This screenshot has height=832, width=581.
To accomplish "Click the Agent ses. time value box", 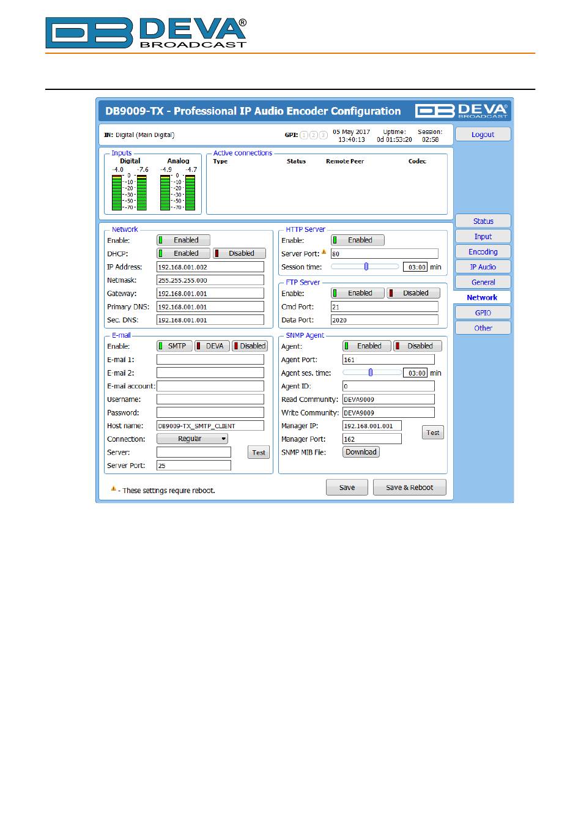I will point(415,373).
